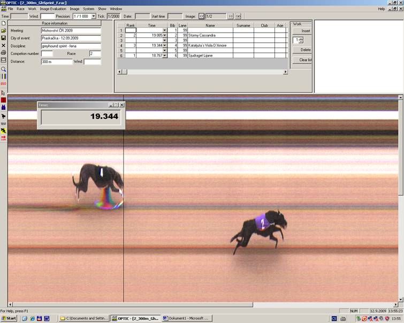This screenshot has height=323, width=404.
Task: Open time dropdown for row 5
Action: [x=164, y=50]
